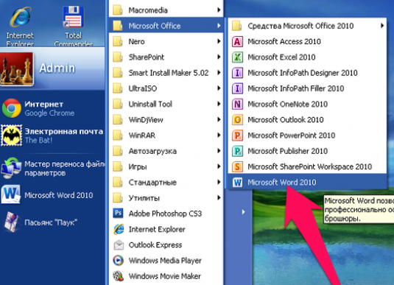Select the Nero menu entry
The height and width of the screenshot is (285, 394).
pyautogui.click(x=166, y=41)
